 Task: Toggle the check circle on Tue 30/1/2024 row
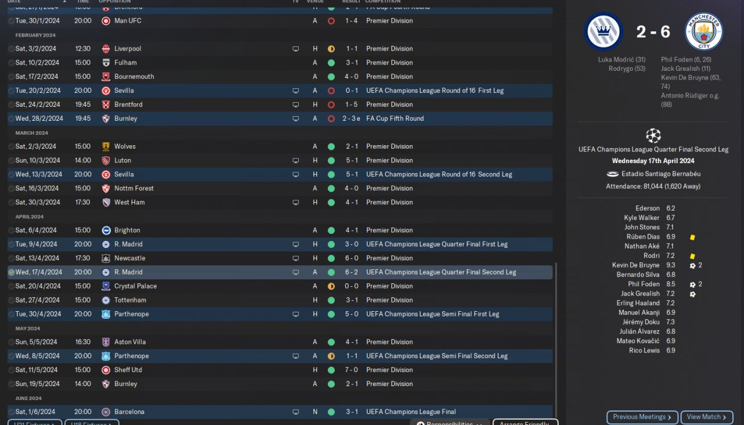12,21
